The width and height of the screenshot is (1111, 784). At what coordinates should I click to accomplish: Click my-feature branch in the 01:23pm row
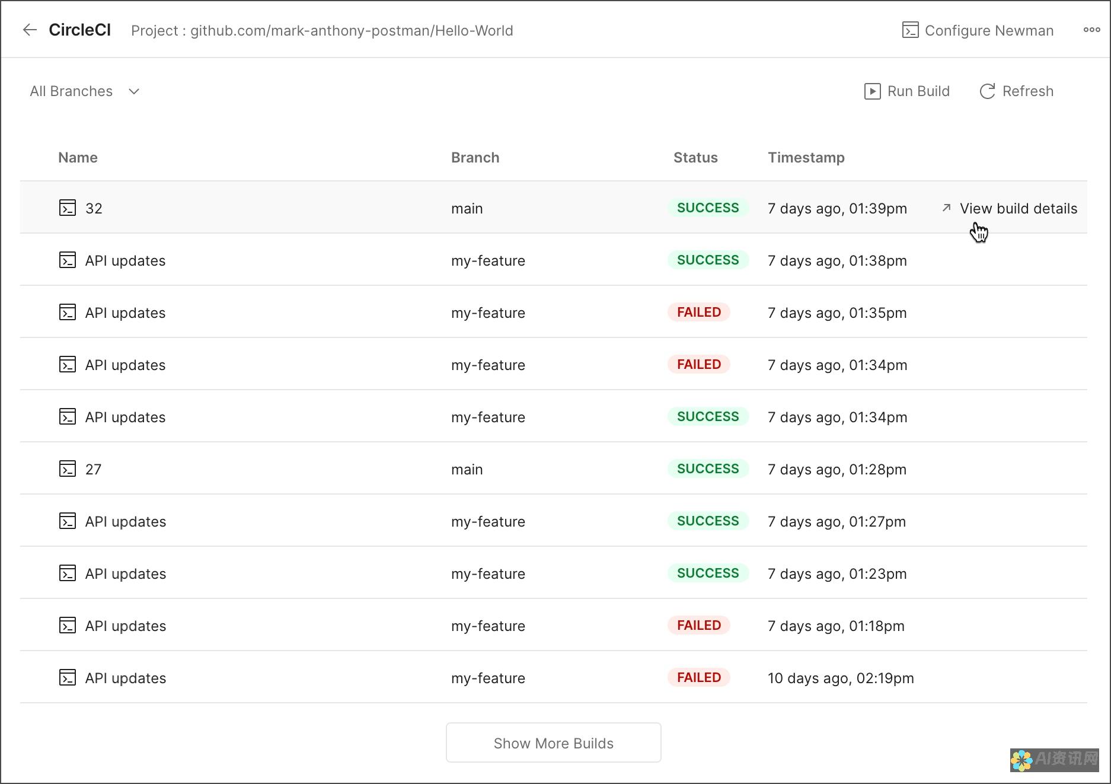pos(488,573)
